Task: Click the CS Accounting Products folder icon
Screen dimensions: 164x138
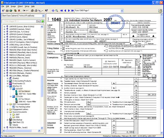Action: 10,81
